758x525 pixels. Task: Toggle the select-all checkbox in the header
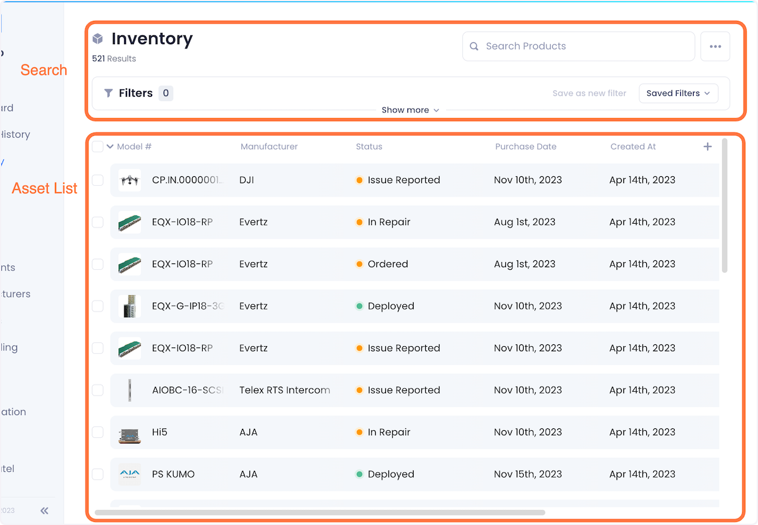pos(97,147)
